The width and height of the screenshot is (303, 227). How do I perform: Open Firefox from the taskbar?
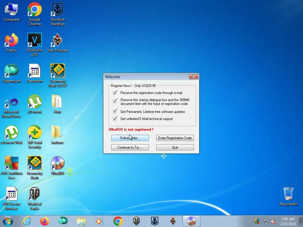pyautogui.click(x=44, y=221)
